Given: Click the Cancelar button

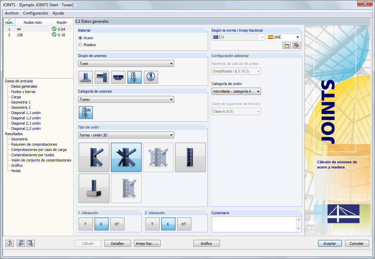Looking at the screenshot, I should coord(357,244).
